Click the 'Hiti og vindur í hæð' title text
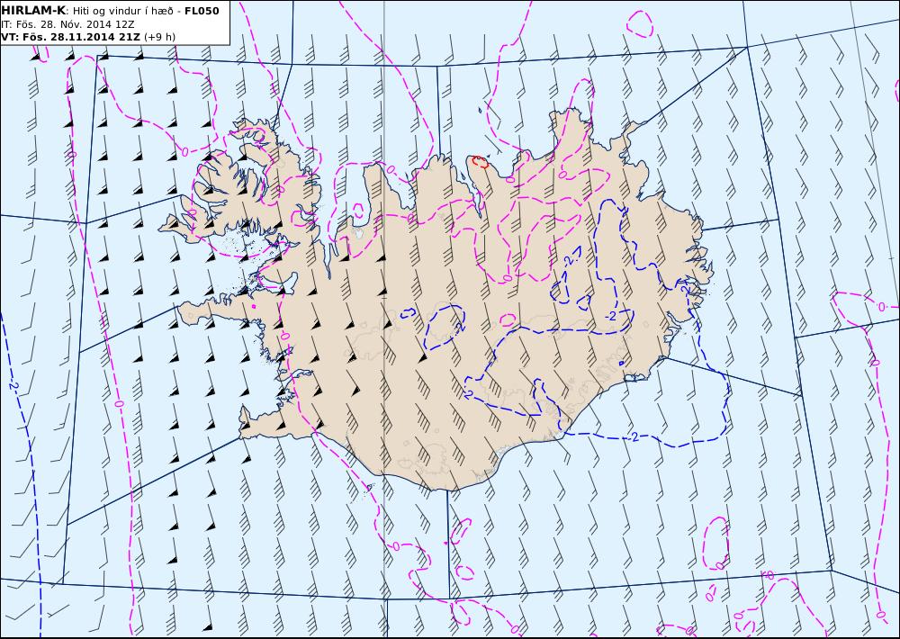Viewport: 900px width, 639px height. click(x=125, y=12)
